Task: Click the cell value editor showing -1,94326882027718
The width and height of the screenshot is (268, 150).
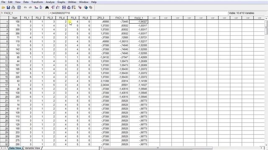Action: point(138,13)
